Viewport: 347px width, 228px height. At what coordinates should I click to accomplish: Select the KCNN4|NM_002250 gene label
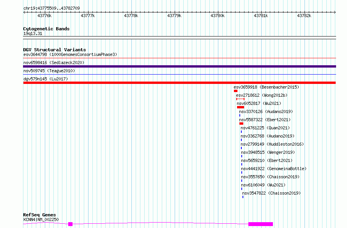(x=41, y=219)
